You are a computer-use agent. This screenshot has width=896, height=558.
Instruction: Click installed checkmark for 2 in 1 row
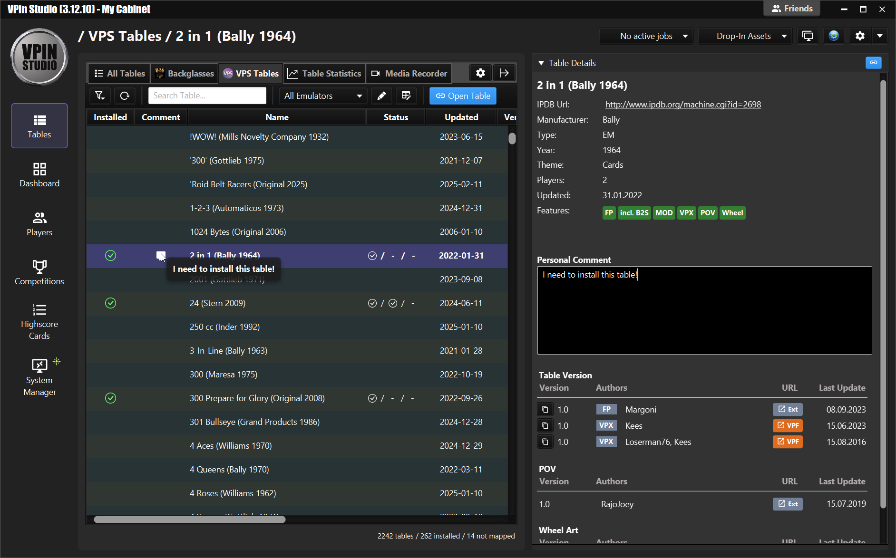point(110,256)
